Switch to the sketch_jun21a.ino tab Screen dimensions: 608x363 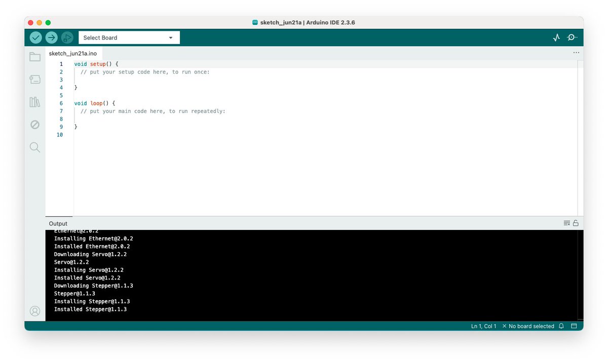[73, 53]
